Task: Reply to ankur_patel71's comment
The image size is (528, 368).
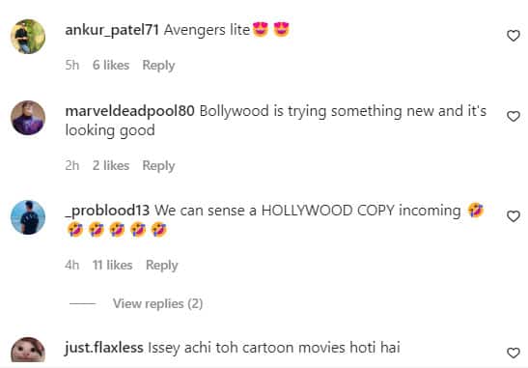Action: pyautogui.click(x=158, y=65)
